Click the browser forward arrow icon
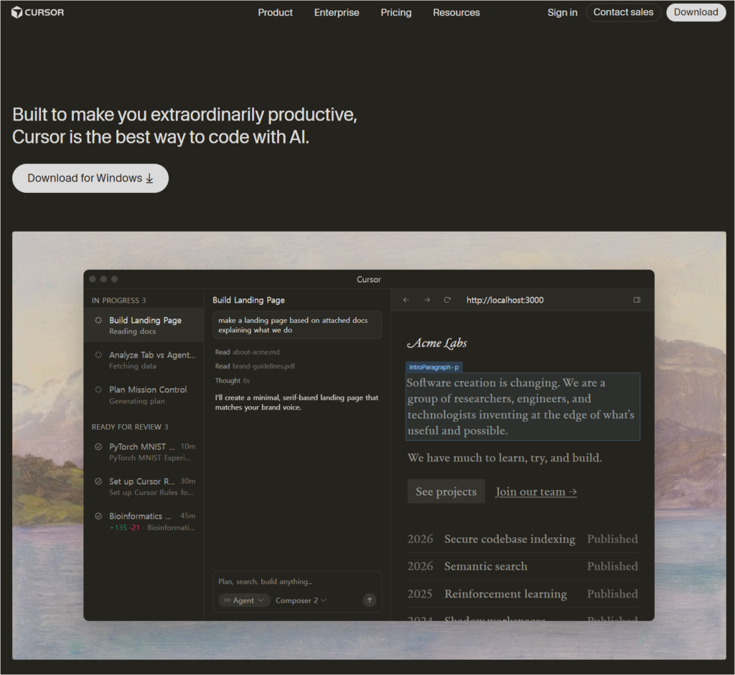The width and height of the screenshot is (735, 675). coord(427,300)
